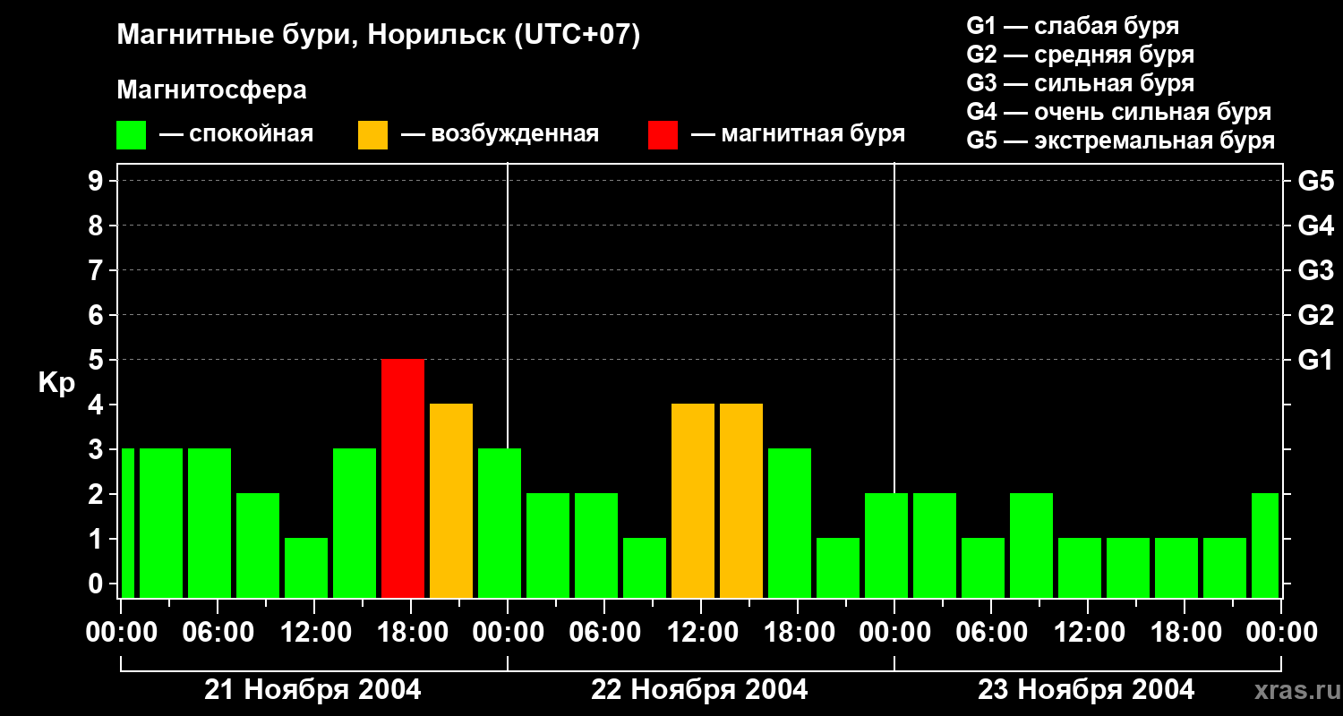Click the chart title 'Магнитные бури, Норильск (UTC+07)'
1343x716 pixels.
pyautogui.click(x=379, y=36)
